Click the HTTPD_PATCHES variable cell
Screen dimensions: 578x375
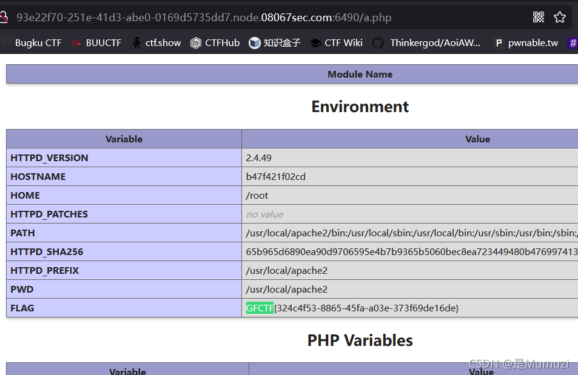[x=124, y=214]
